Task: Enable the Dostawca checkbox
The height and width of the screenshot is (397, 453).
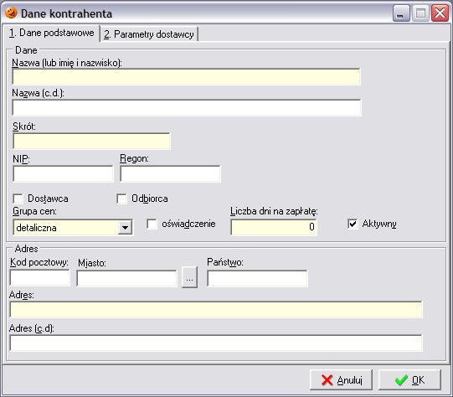Action: (18, 198)
